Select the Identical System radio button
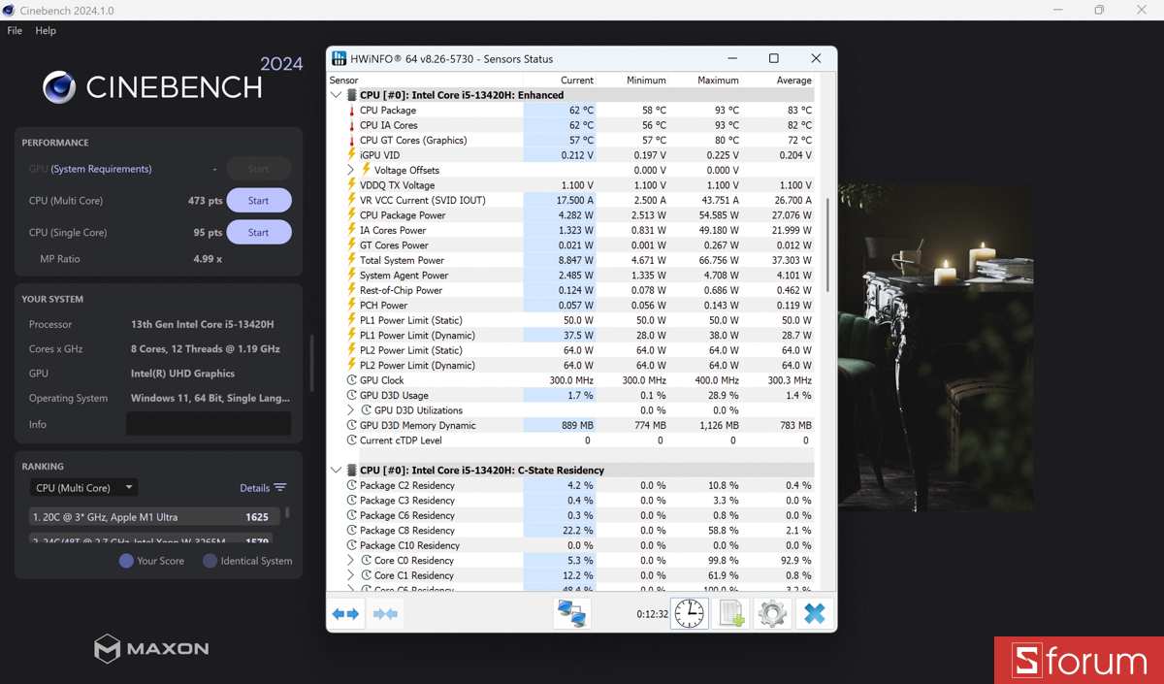Screen dimensions: 1164x684 [210, 561]
